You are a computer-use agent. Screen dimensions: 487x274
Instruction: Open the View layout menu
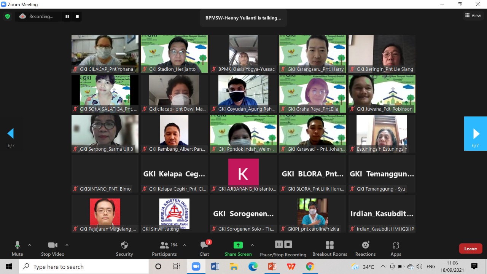pyautogui.click(x=473, y=16)
